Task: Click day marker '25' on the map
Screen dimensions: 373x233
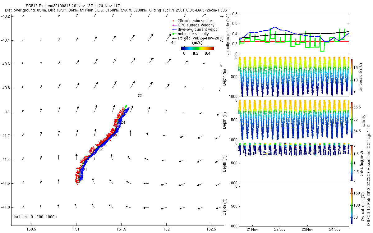Action: (140, 96)
